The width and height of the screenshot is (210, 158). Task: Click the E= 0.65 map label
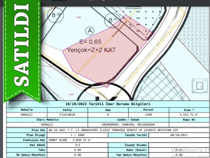(90, 42)
